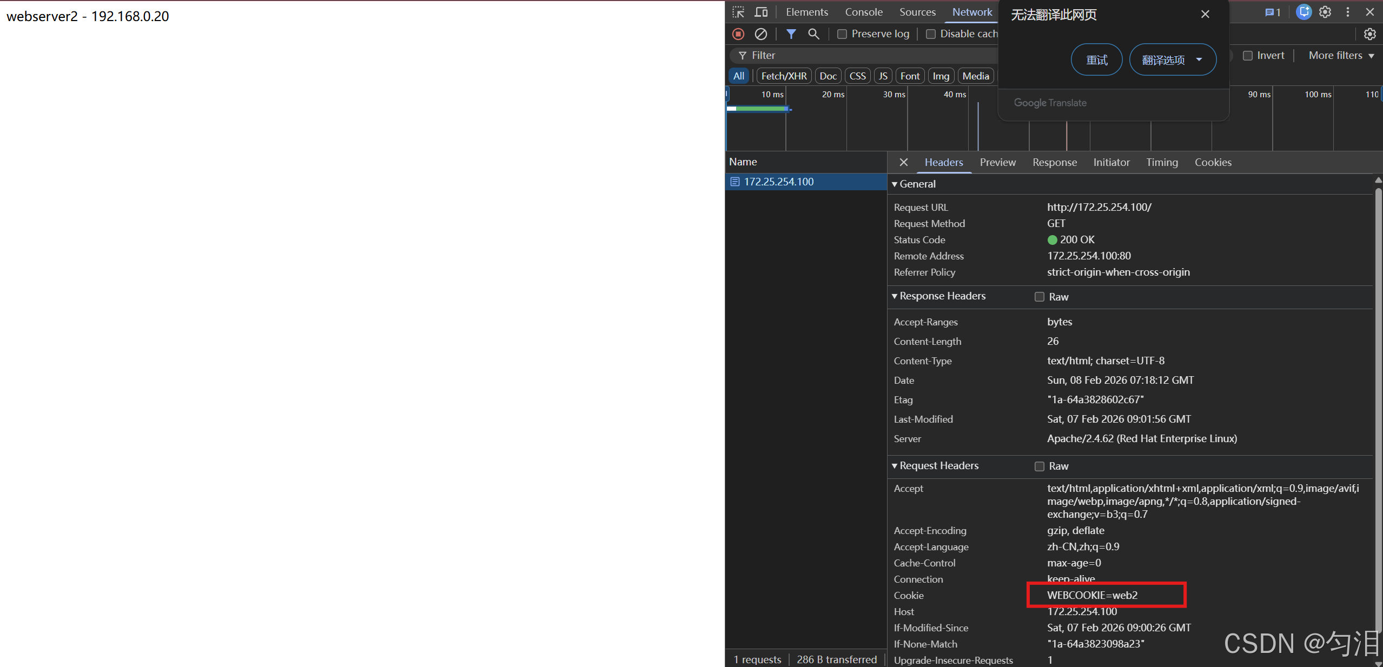Open the More filters dropdown
This screenshot has width=1383, height=667.
point(1341,56)
